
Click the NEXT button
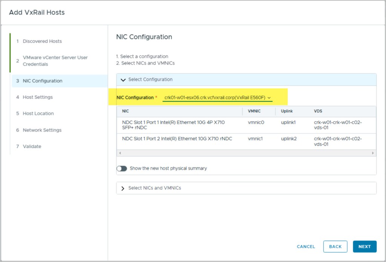[x=364, y=247]
